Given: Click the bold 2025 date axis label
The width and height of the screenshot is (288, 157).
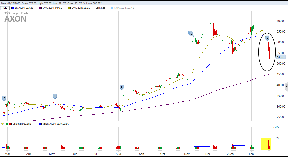Looking at the screenshot, I should [230, 154].
